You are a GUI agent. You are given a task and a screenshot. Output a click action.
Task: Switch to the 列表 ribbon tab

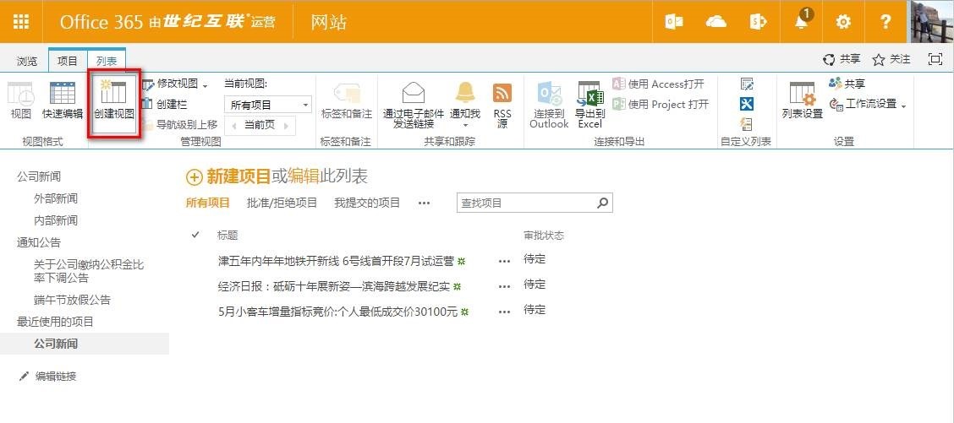tap(107, 61)
